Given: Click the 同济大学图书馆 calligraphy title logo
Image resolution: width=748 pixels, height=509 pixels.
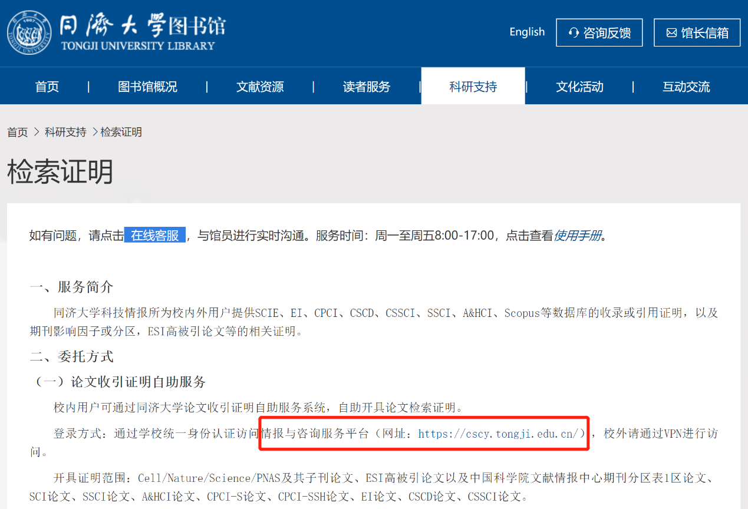Looking at the screenshot, I should click(x=143, y=32).
